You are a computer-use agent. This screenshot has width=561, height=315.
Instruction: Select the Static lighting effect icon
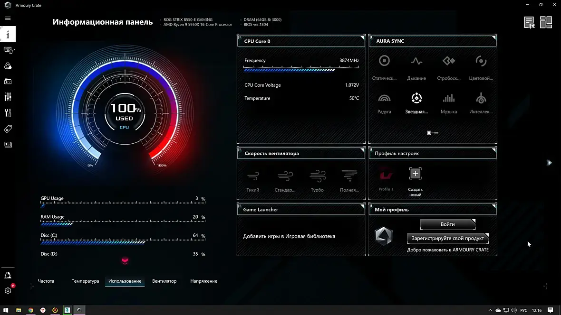tap(384, 61)
